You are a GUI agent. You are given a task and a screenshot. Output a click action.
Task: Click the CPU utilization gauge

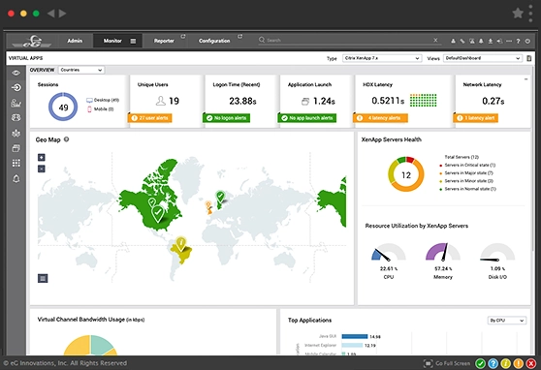[x=389, y=252]
